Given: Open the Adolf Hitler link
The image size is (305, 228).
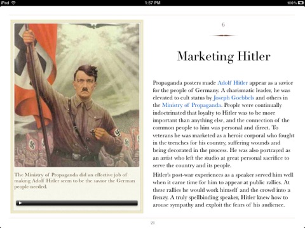Looking at the screenshot, I should click(233, 83).
